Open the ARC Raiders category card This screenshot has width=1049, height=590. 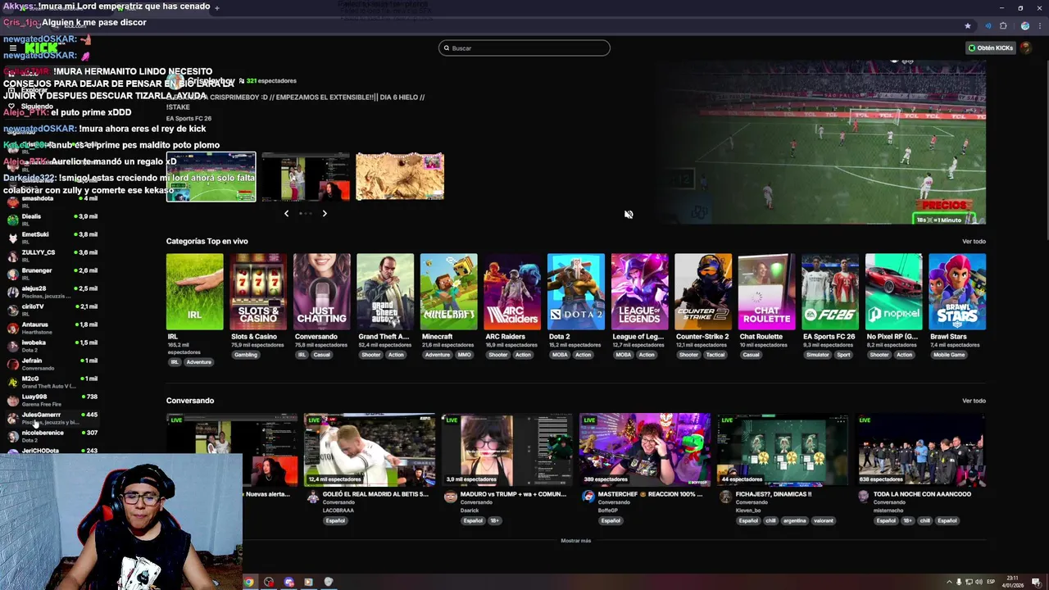pos(512,292)
